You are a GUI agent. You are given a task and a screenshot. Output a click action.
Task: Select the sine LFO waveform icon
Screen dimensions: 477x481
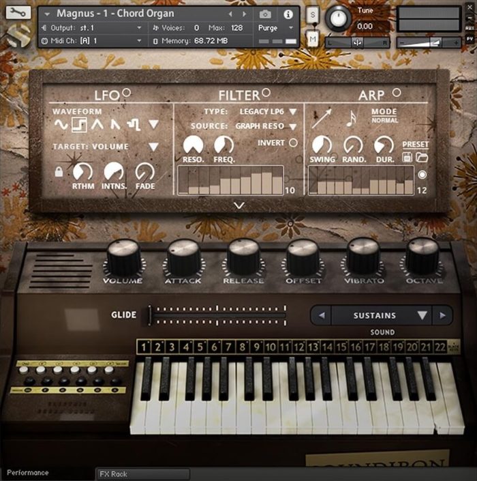[x=61, y=125]
